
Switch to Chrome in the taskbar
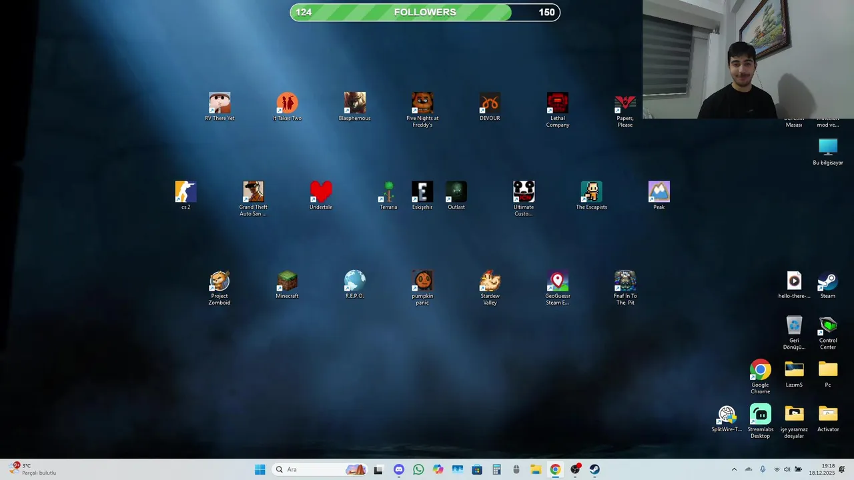click(x=555, y=469)
